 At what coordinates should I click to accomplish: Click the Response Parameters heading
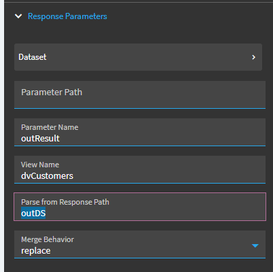point(67,16)
